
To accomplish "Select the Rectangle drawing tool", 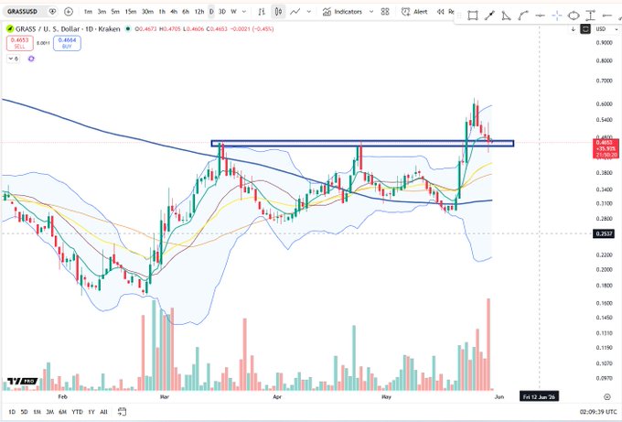I will point(473,16).
